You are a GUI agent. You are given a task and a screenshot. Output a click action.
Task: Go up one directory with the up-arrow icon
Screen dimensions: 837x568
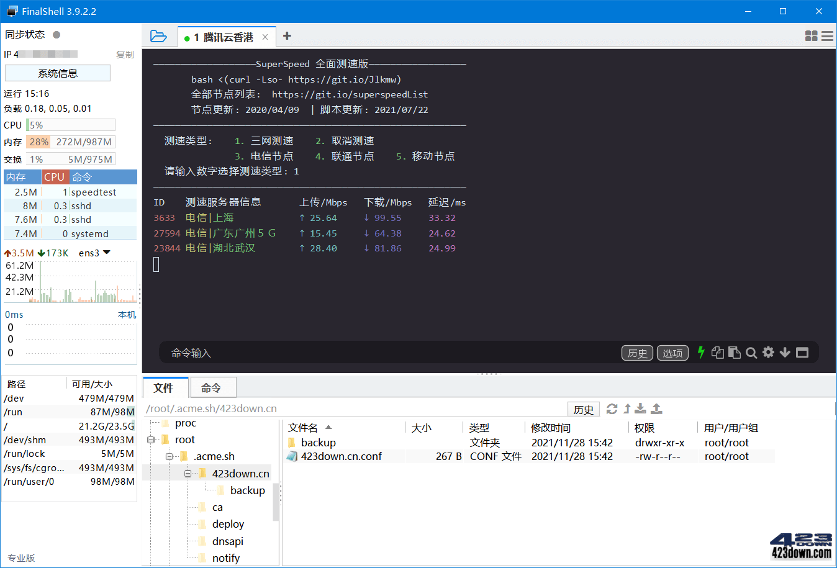tap(627, 408)
